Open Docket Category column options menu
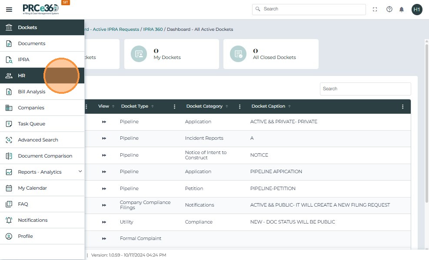This screenshot has height=260, width=429. point(240,106)
